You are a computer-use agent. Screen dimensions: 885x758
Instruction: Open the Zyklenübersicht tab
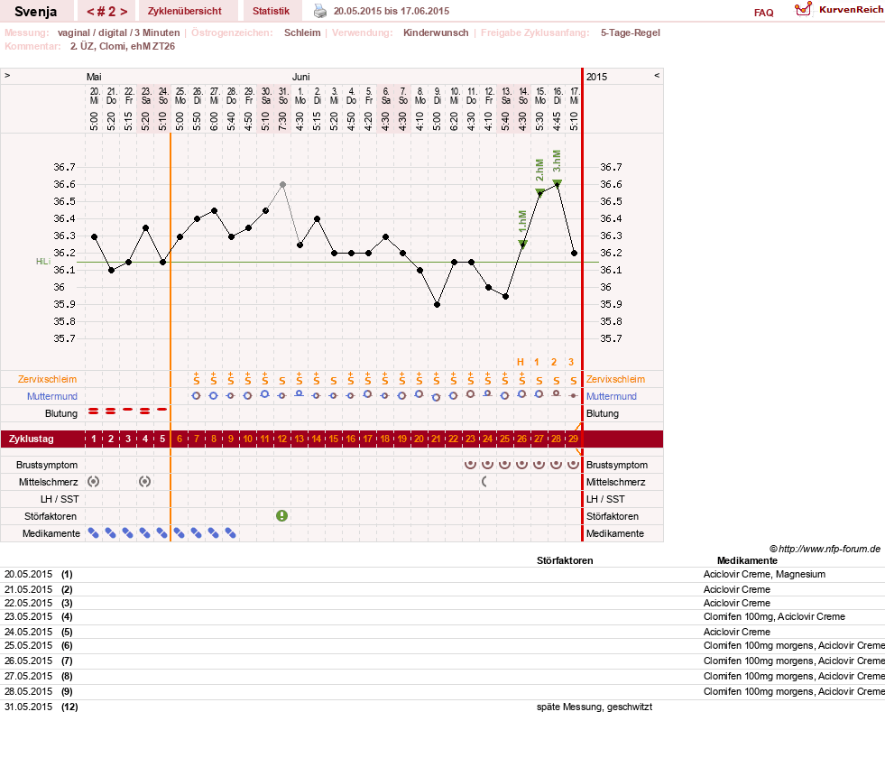185,11
